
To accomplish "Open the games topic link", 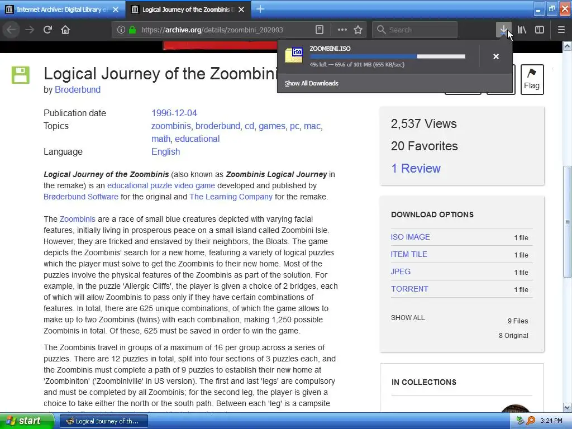I will pyautogui.click(x=272, y=126).
